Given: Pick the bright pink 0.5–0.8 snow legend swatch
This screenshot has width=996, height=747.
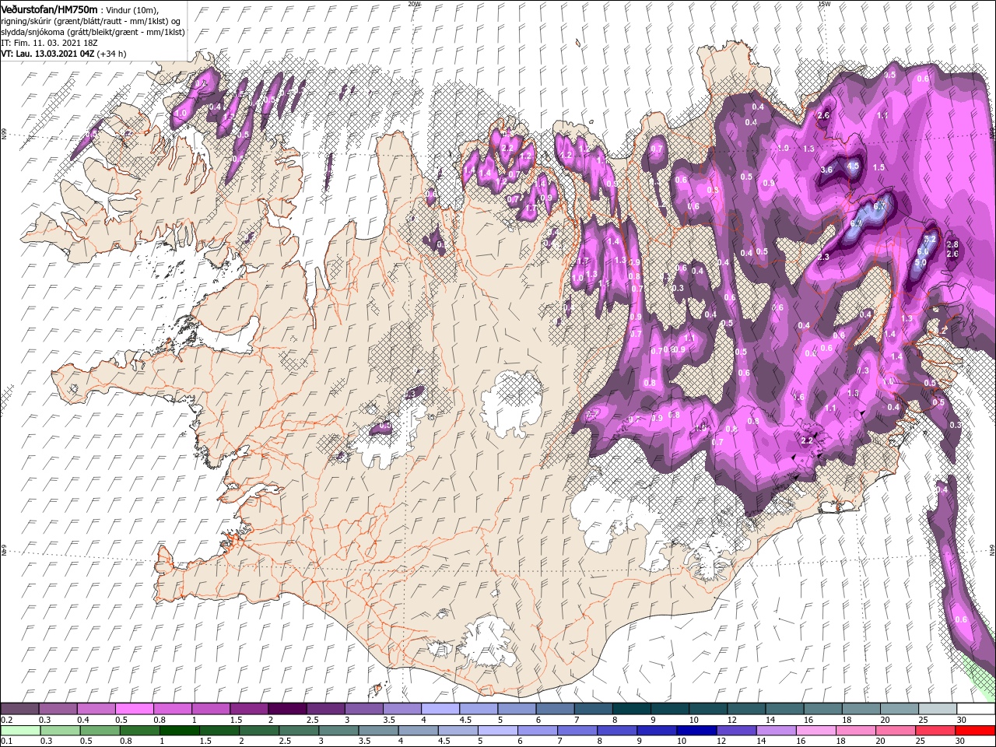Looking at the screenshot, I should (134, 709).
